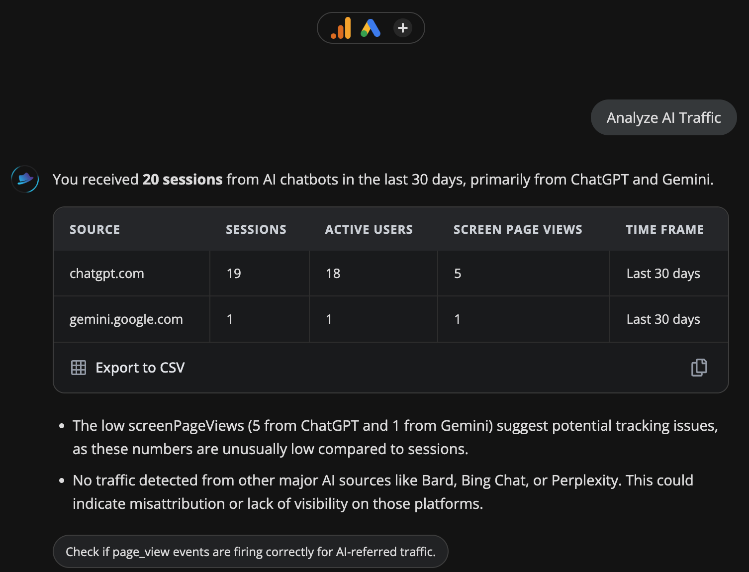Click the chatgpt.com sessions value 19

[x=234, y=274]
